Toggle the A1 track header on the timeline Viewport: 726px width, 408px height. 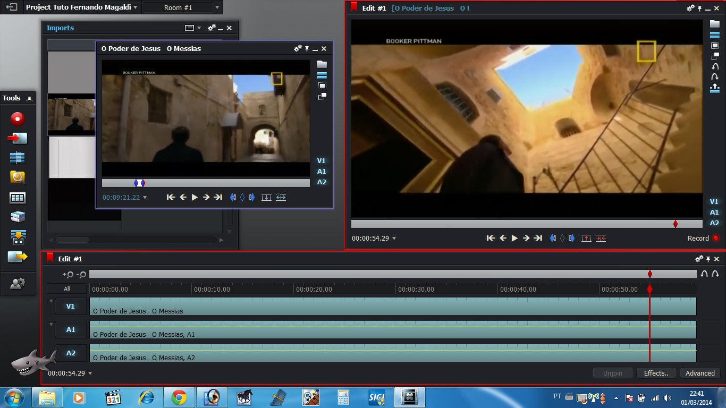[x=71, y=329]
